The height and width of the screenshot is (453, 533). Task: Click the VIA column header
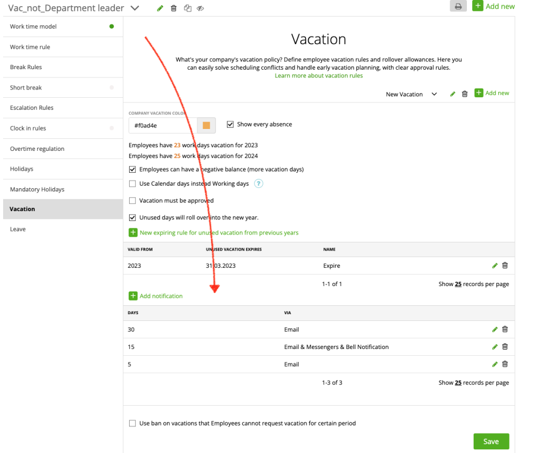tap(287, 313)
